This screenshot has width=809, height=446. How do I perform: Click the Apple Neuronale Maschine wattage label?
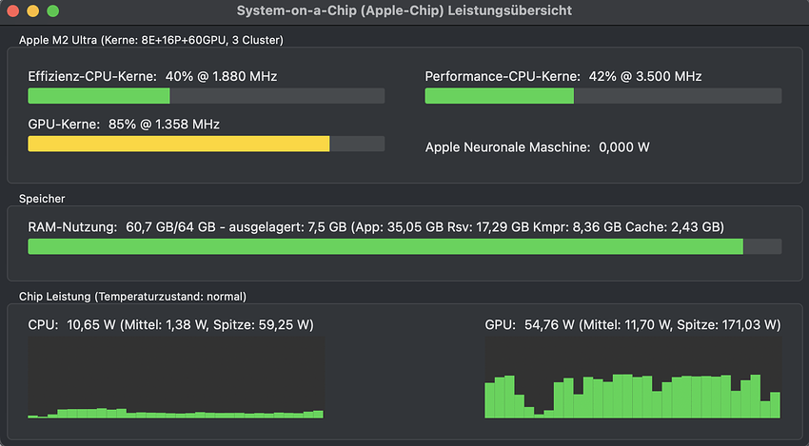pyautogui.click(x=538, y=147)
